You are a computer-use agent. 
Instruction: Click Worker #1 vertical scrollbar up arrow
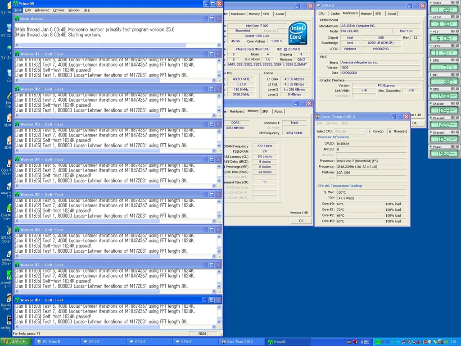tap(219, 61)
